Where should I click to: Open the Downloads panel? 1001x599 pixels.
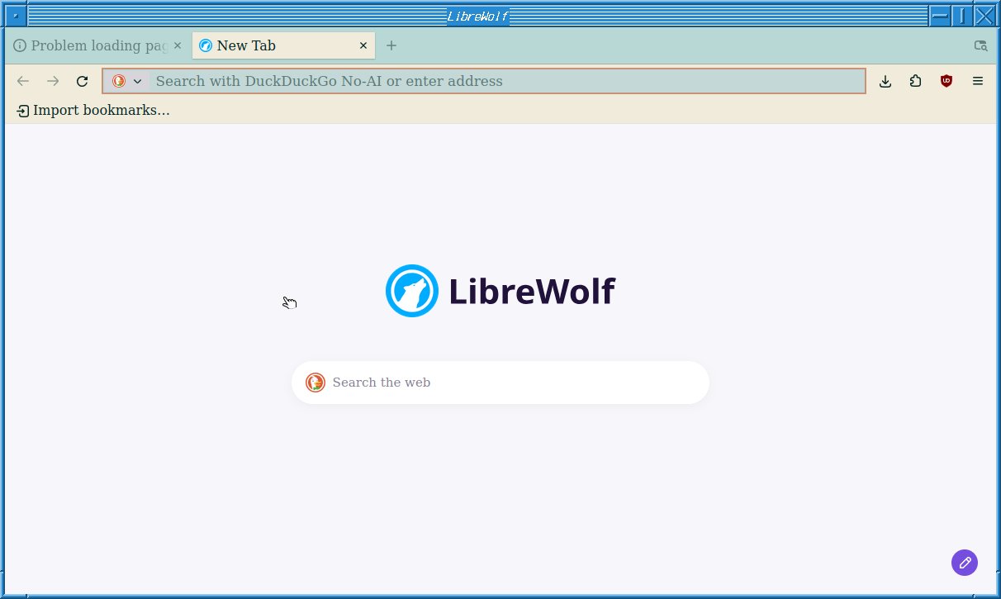tap(885, 81)
